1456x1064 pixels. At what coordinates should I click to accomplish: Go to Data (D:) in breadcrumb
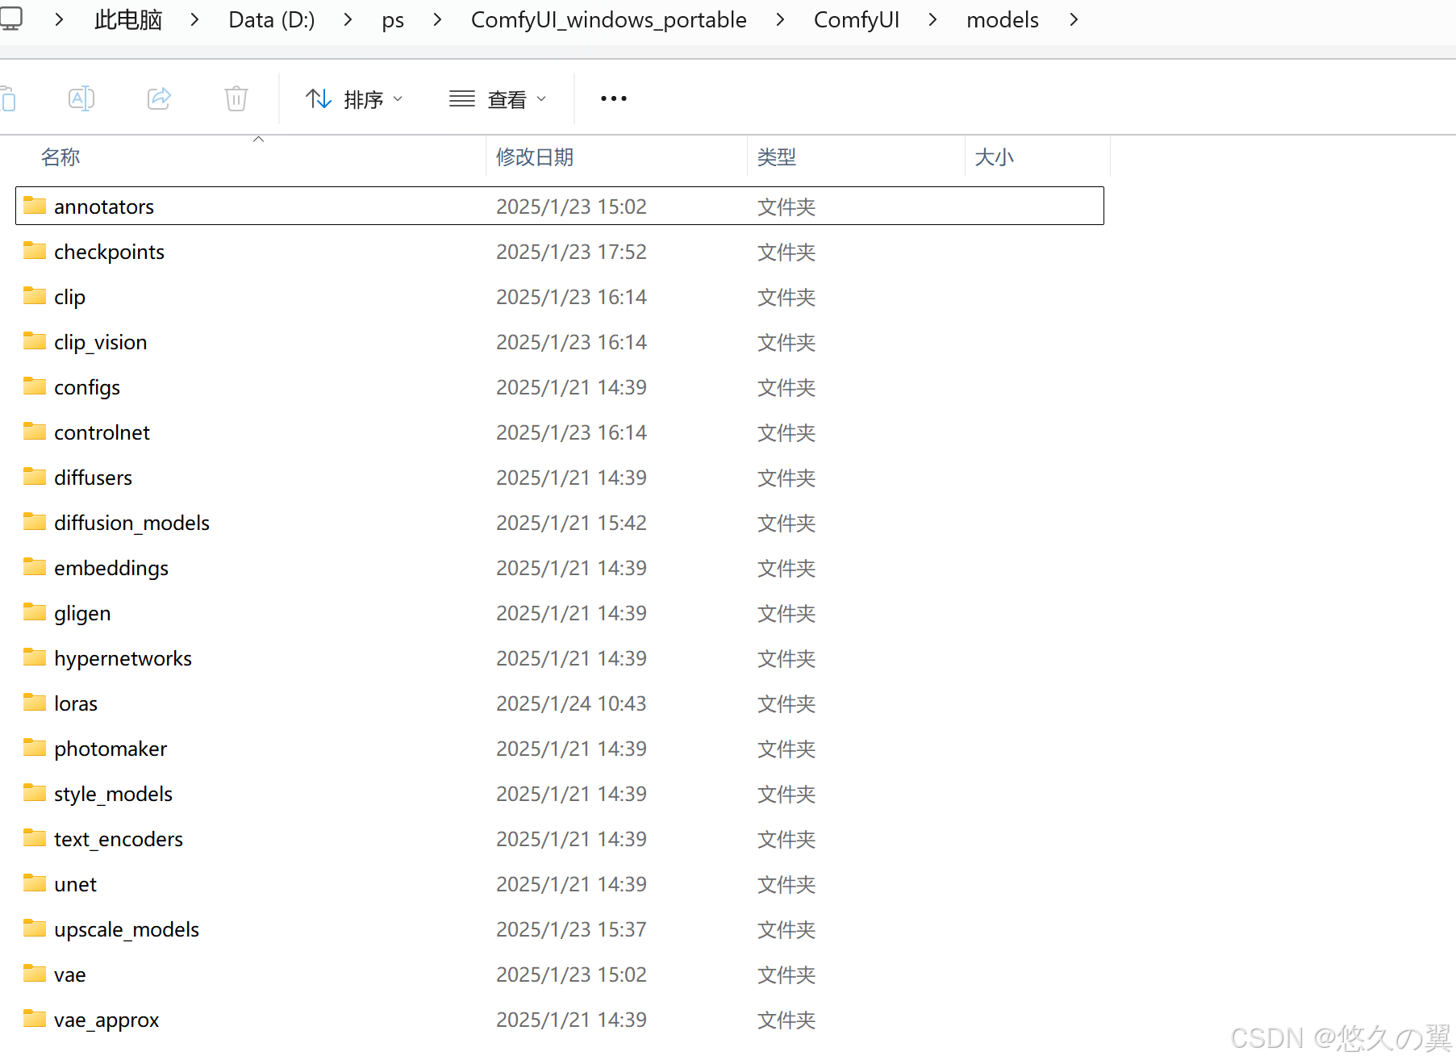tap(271, 19)
